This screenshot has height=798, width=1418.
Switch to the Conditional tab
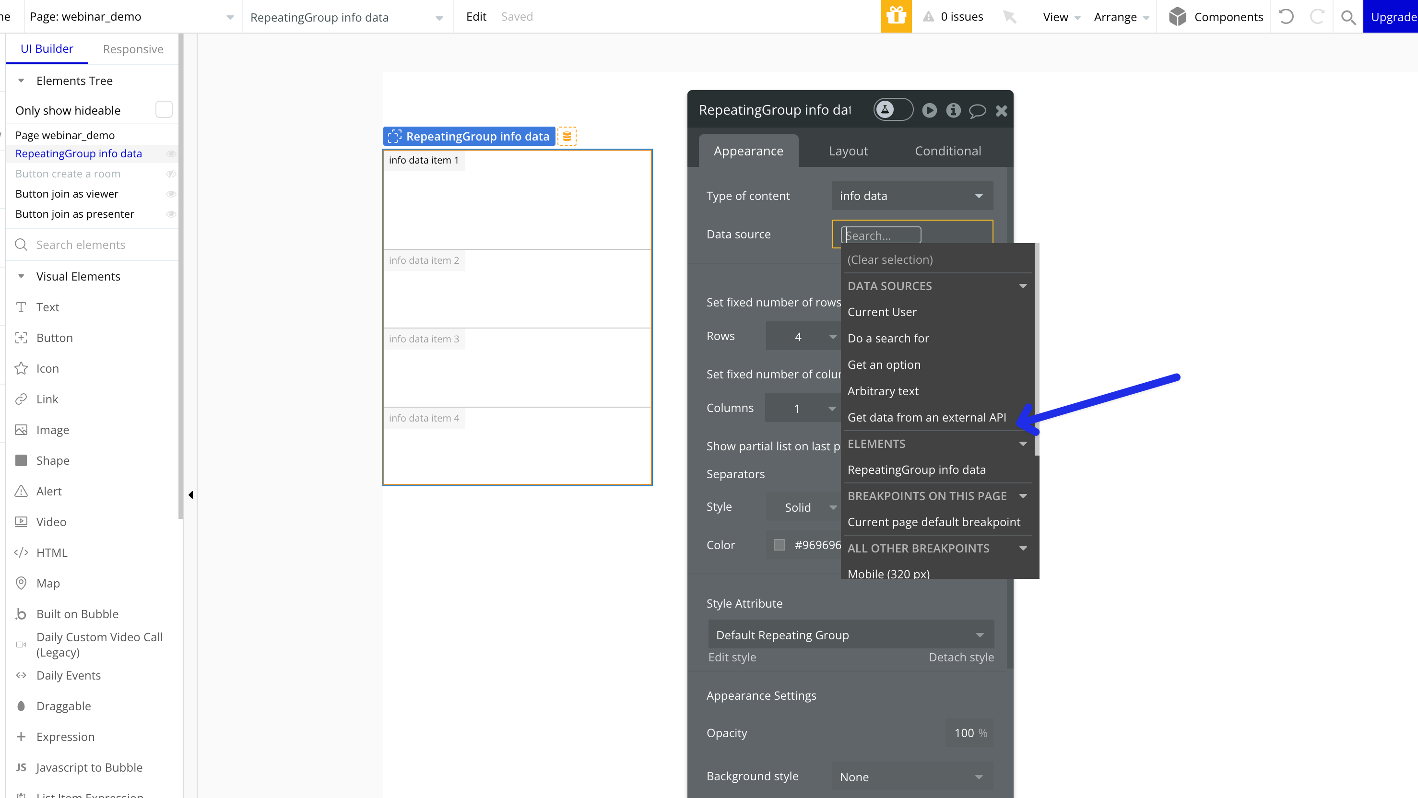(x=947, y=151)
